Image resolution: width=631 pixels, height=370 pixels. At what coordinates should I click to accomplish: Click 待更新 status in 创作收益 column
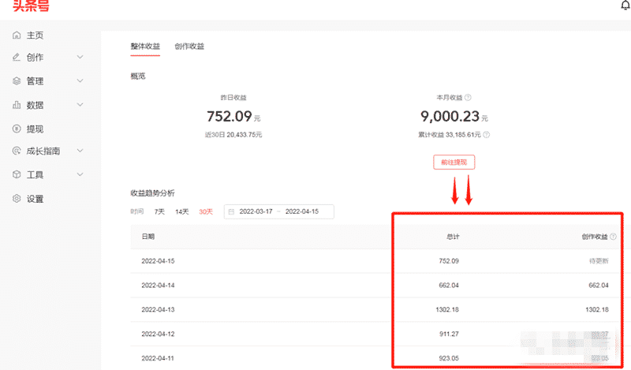[599, 261]
